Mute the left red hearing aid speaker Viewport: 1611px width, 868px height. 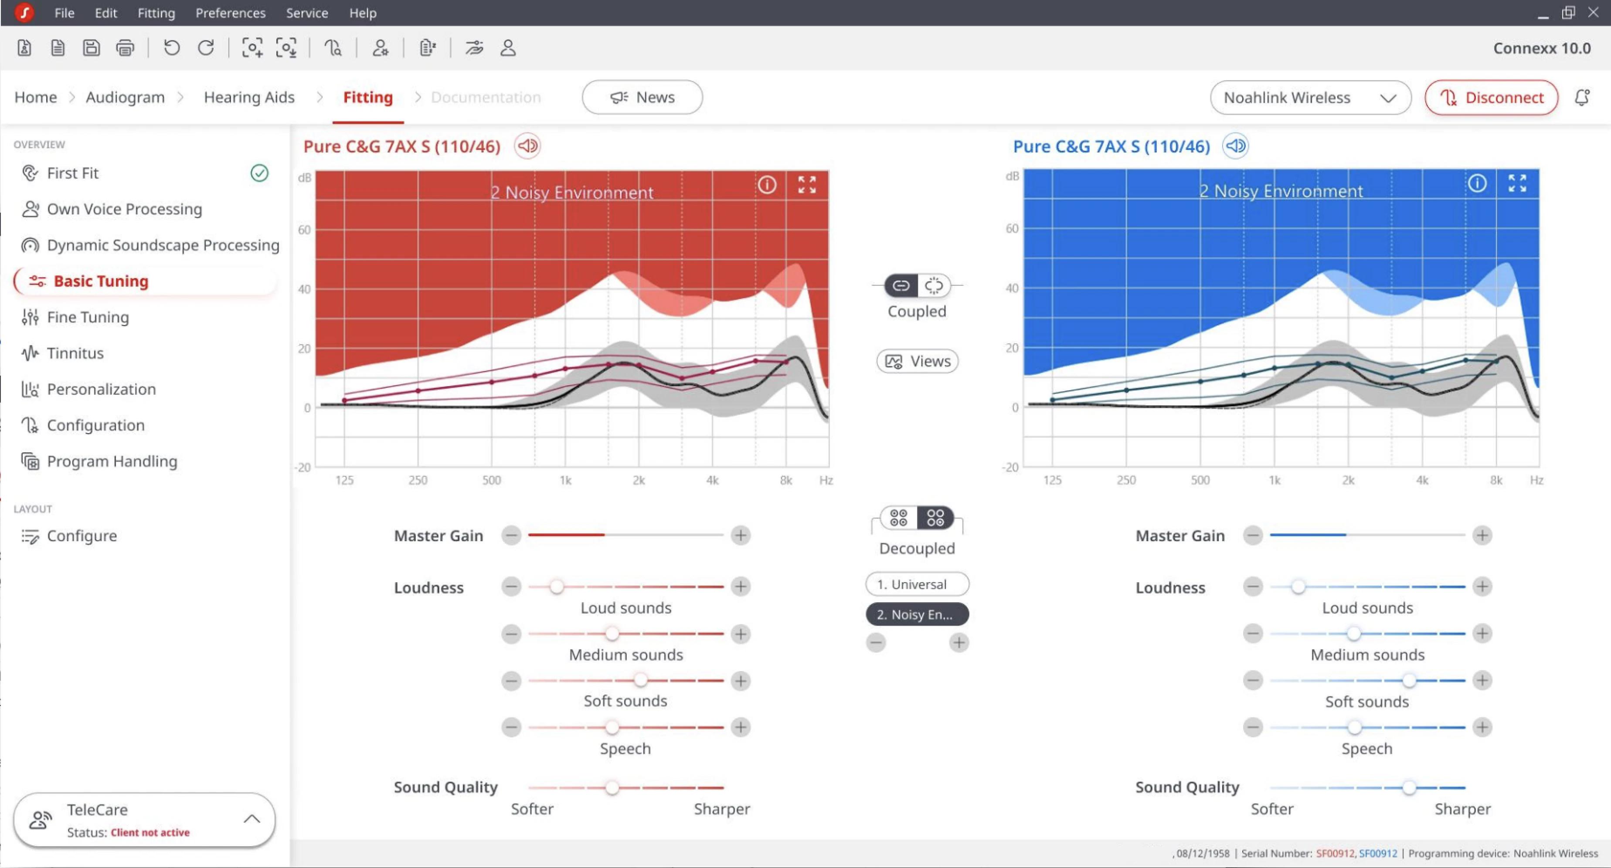pyautogui.click(x=527, y=146)
